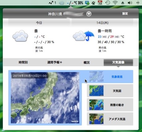Click the paw print menu bar icon

(x=93, y=3)
